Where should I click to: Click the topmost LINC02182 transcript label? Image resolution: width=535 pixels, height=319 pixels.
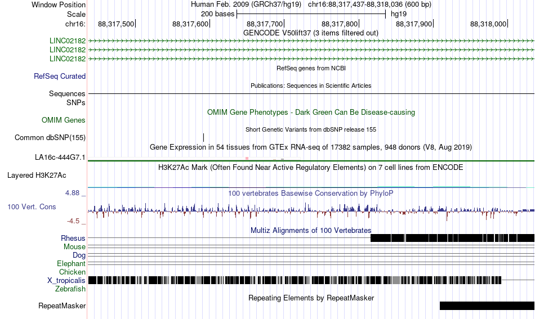[68, 41]
